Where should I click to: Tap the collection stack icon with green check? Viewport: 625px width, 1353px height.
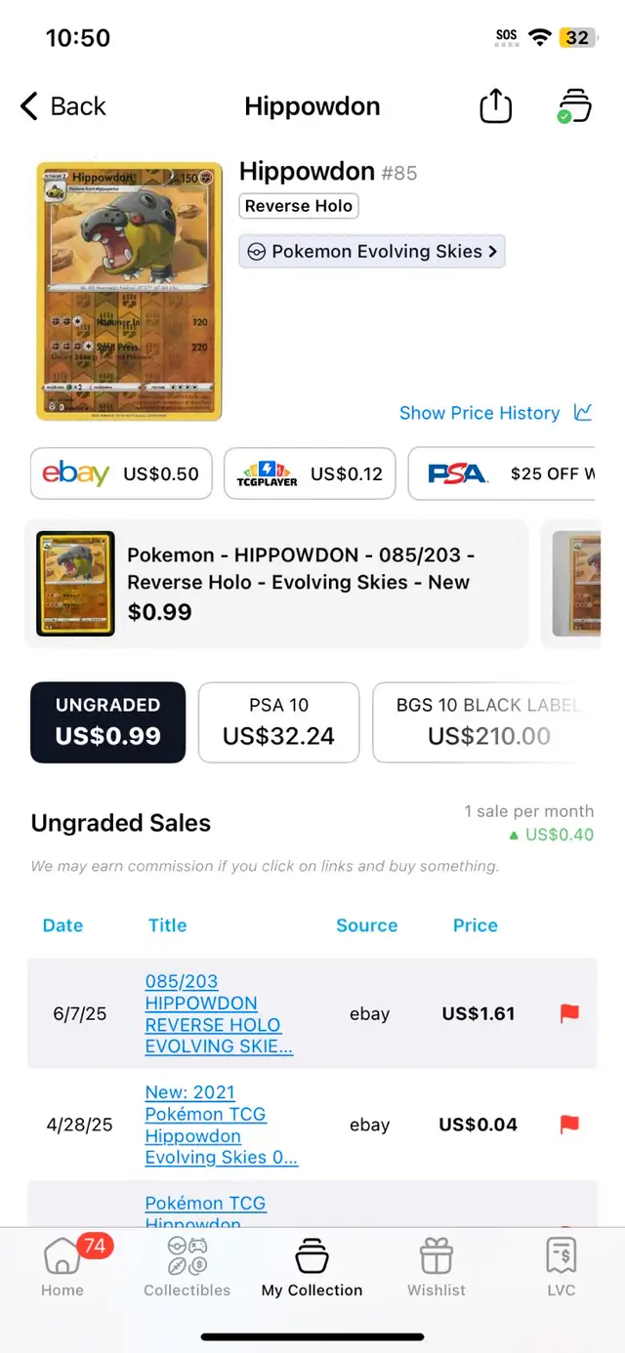(x=573, y=105)
